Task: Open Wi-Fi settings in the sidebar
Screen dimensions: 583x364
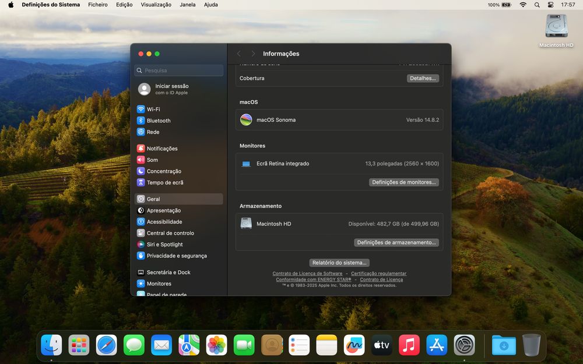Action: [x=178, y=109]
